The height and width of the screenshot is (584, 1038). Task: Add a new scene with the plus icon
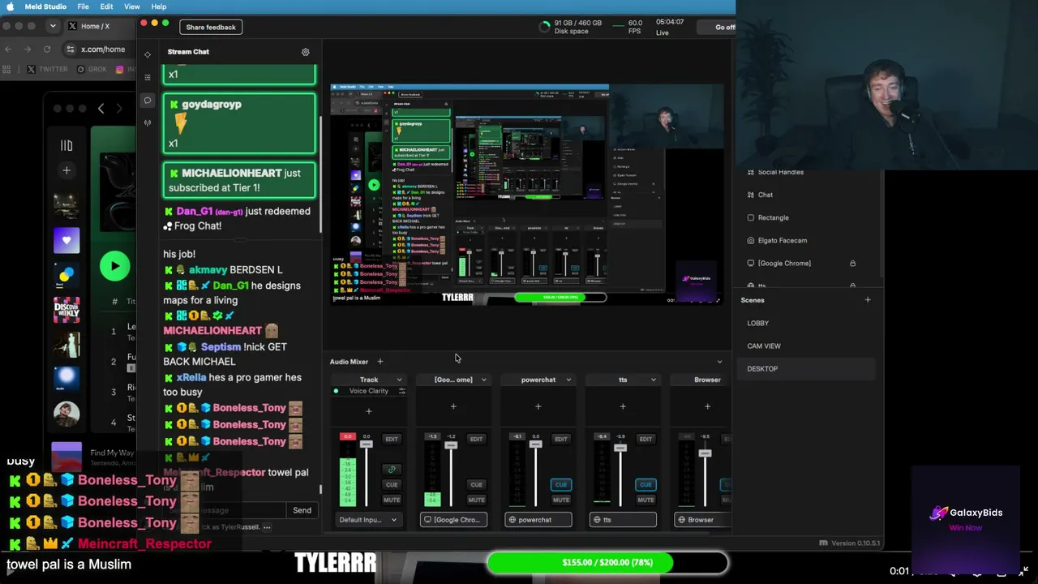coord(868,300)
